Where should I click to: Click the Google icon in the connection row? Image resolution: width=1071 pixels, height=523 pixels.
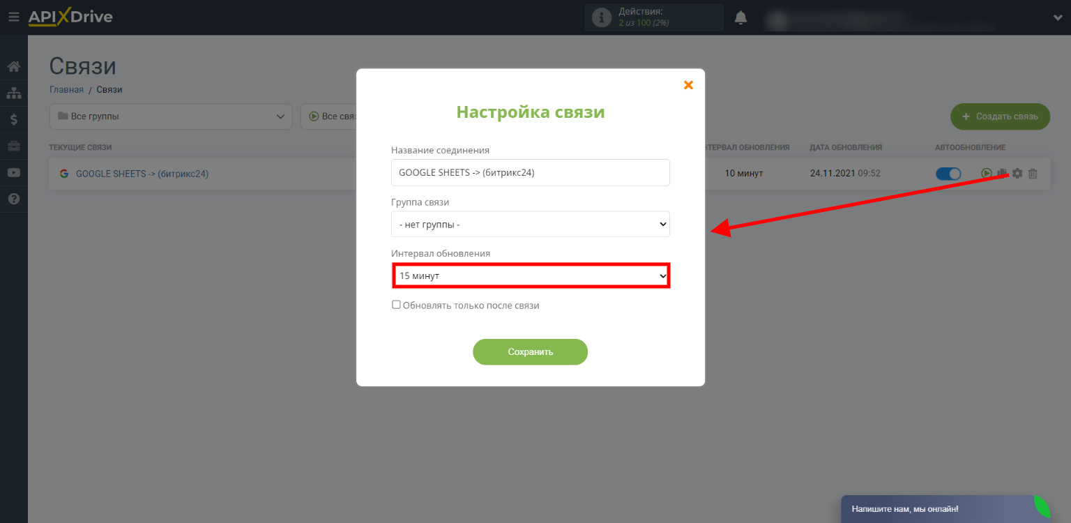(x=64, y=174)
